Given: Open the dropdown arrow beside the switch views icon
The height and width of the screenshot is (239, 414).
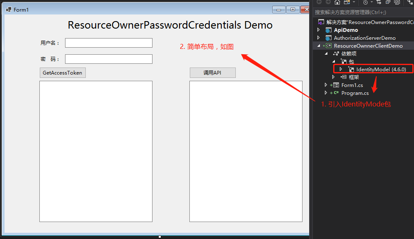Looking at the screenshot, I should [354, 2].
